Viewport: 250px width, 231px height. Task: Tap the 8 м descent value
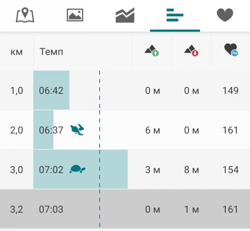tap(191, 170)
